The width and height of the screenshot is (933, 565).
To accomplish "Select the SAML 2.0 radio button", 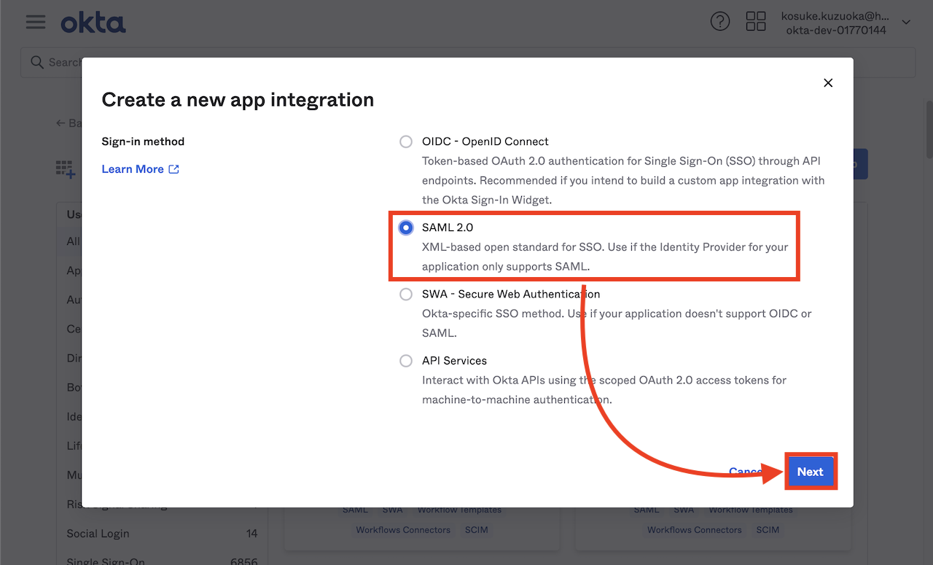I will coord(406,227).
